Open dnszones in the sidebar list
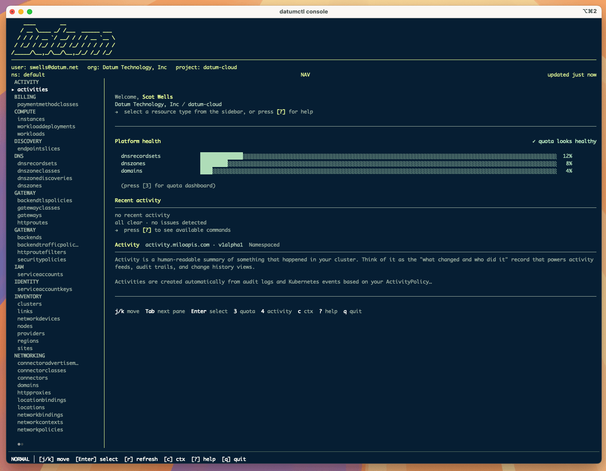This screenshot has width=606, height=471. click(x=30, y=186)
